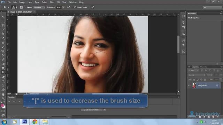Uncheck the Protect Tones checkbox
Viewport: 223px width, 125px height.
tap(75, 7)
